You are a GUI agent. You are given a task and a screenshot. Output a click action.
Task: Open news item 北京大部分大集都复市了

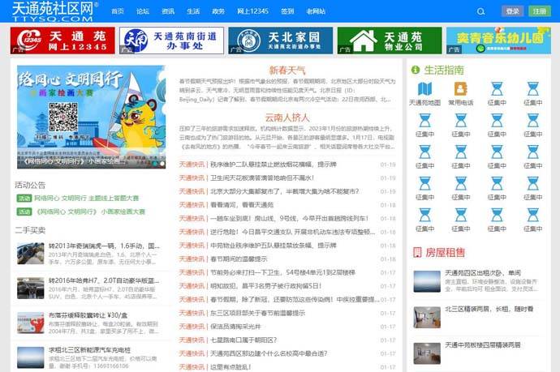284,191
